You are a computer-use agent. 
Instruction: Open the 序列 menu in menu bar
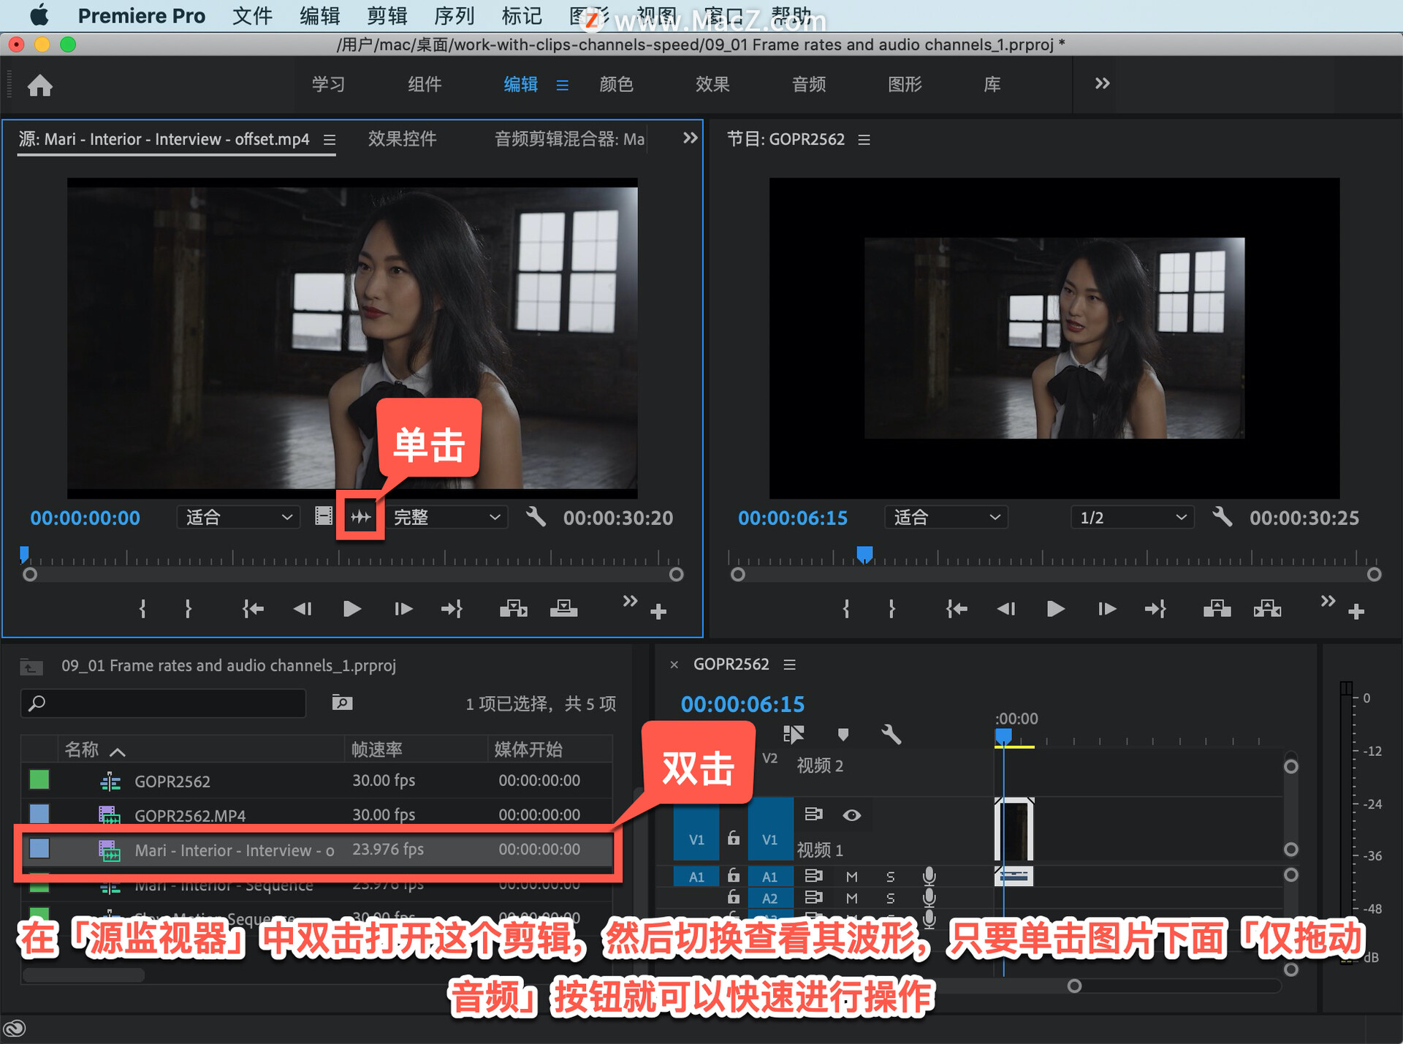[x=454, y=16]
